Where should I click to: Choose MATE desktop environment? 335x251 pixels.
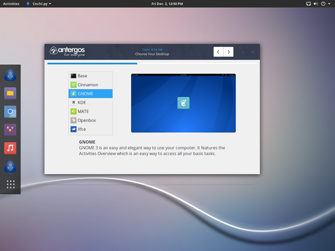click(90, 111)
